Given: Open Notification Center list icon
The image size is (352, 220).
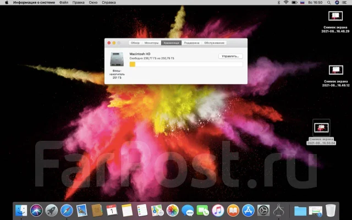Looking at the screenshot, I should point(344,3).
